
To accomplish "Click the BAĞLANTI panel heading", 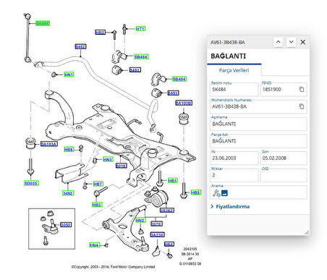I will [x=229, y=56].
